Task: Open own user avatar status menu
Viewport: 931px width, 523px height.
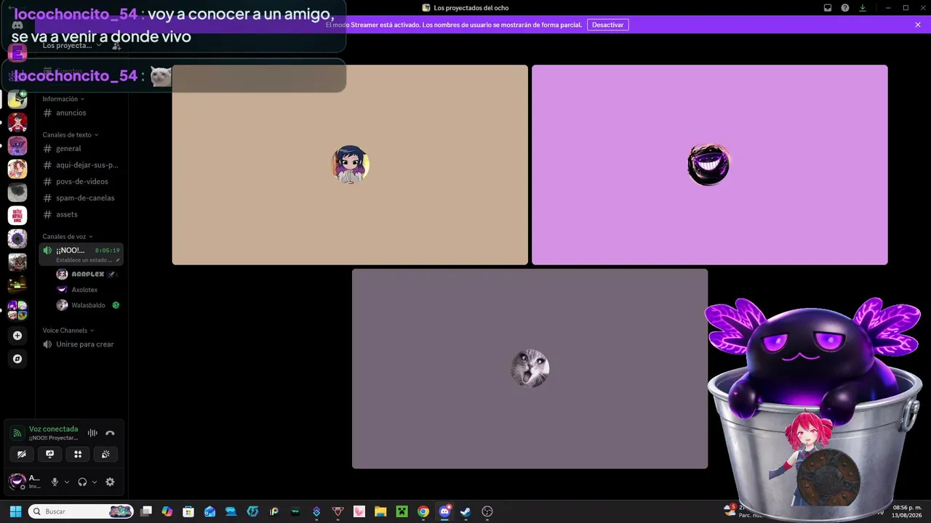Action: click(17, 481)
